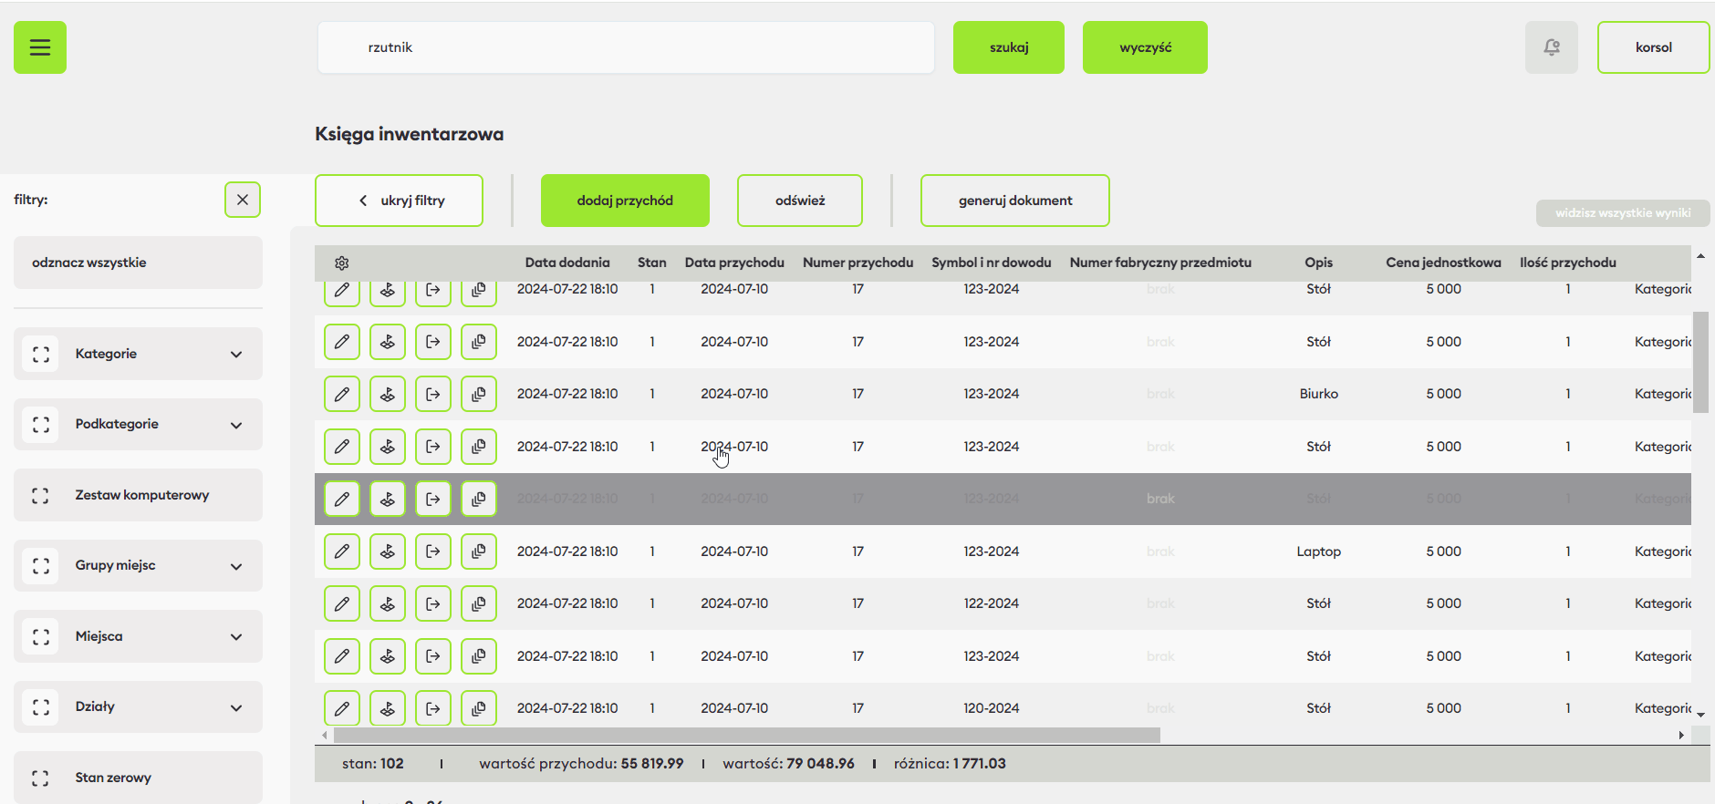Click the pencil icon in the highlighted dark row
The width and height of the screenshot is (1715, 804).
tap(342, 499)
